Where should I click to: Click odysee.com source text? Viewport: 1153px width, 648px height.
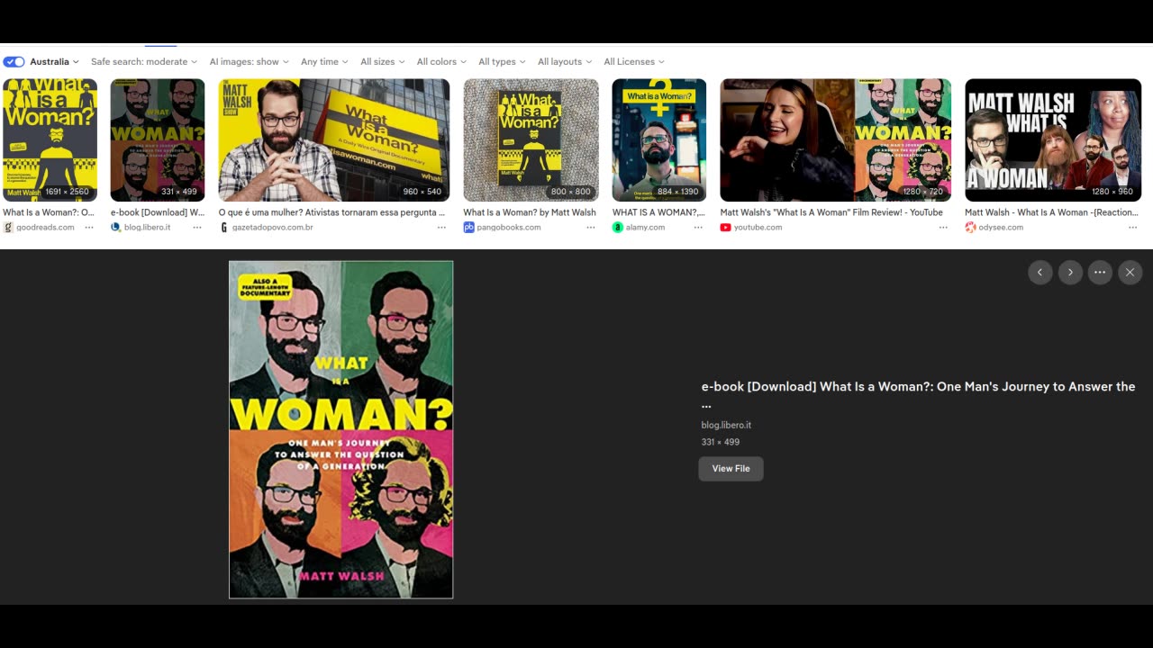[x=1001, y=228]
